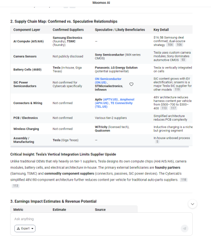Open the Expert mode dropdown

pyautogui.click(x=25, y=229)
